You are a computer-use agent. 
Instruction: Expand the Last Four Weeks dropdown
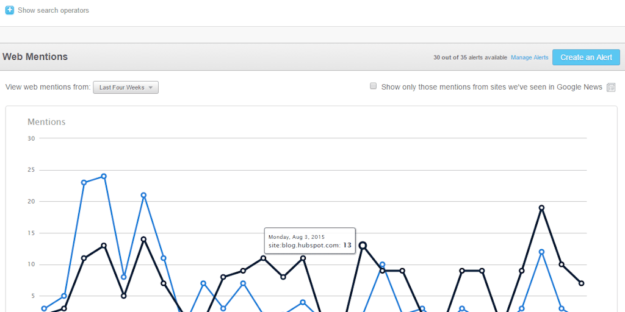click(x=126, y=88)
